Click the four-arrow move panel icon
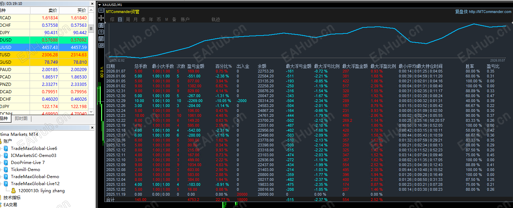 [101, 18]
